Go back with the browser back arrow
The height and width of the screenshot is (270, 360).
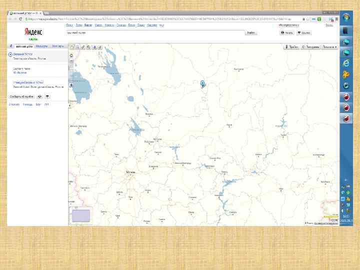click(10, 19)
